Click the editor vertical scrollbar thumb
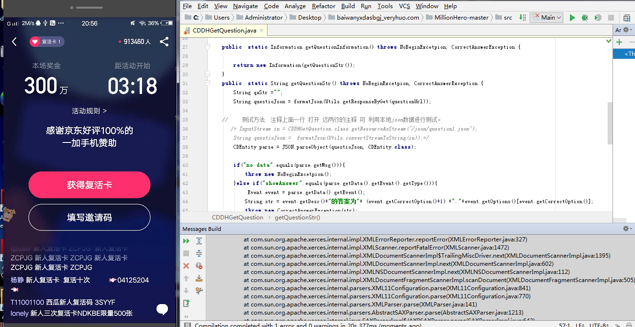 (610, 123)
